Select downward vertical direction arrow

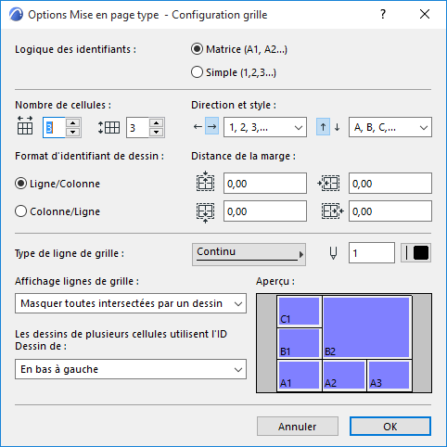(x=337, y=127)
